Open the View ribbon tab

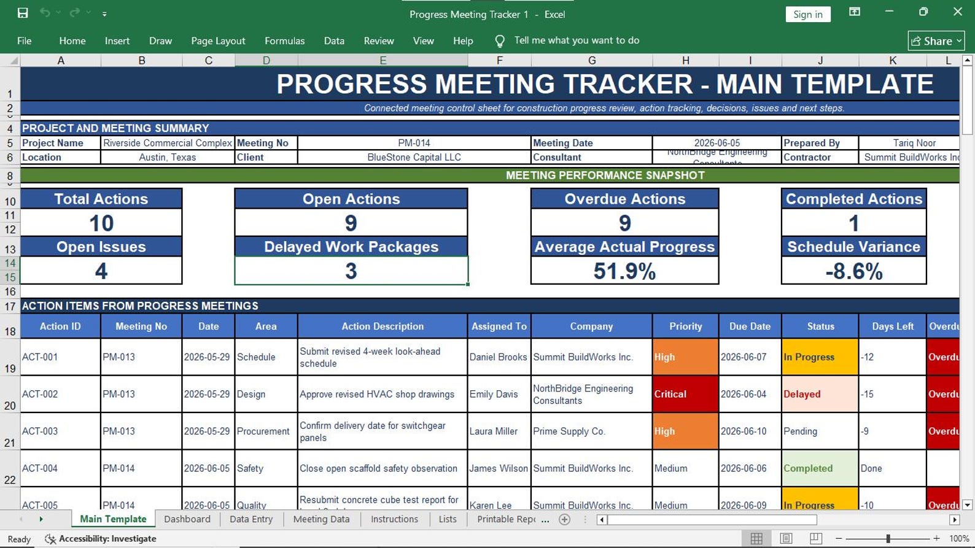tap(423, 41)
